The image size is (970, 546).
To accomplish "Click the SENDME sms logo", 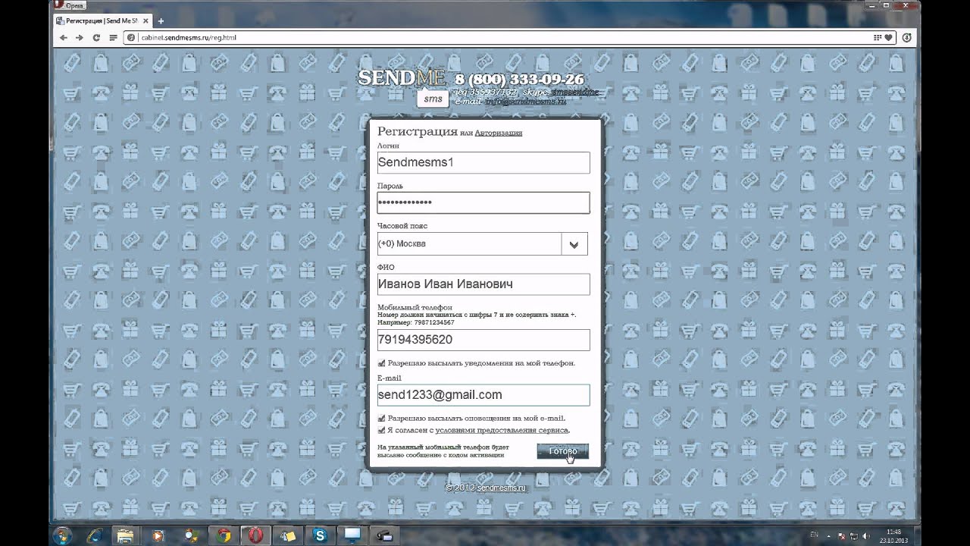I will [402, 87].
